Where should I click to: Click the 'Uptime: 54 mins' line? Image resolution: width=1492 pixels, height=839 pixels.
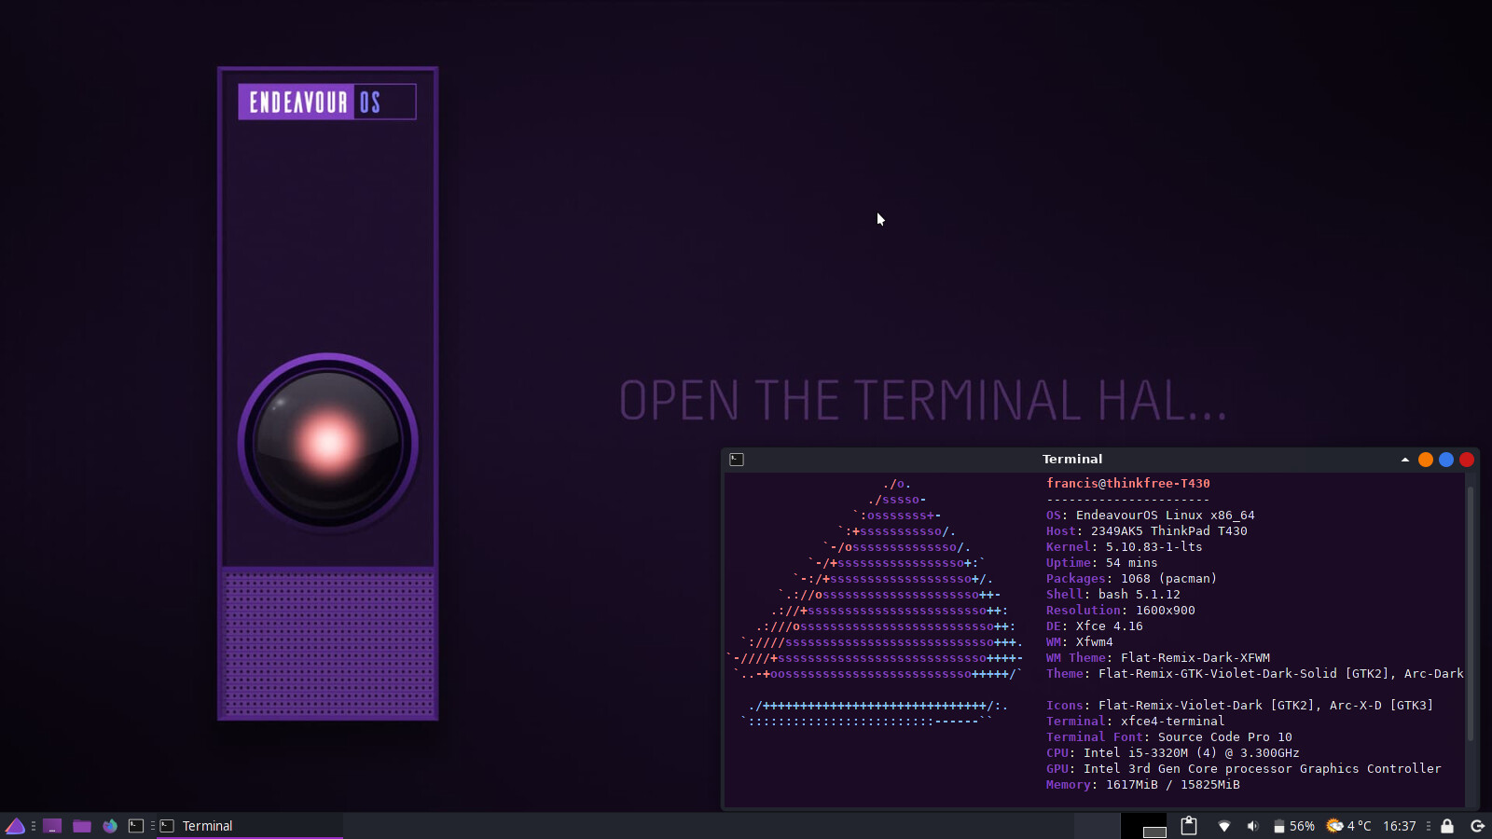coord(1102,563)
